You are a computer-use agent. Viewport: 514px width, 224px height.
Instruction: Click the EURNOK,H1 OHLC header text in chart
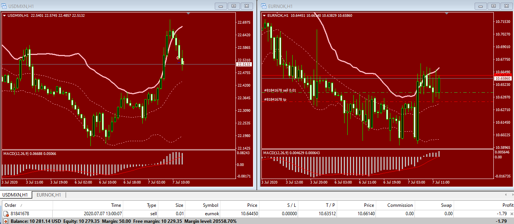click(x=310, y=16)
